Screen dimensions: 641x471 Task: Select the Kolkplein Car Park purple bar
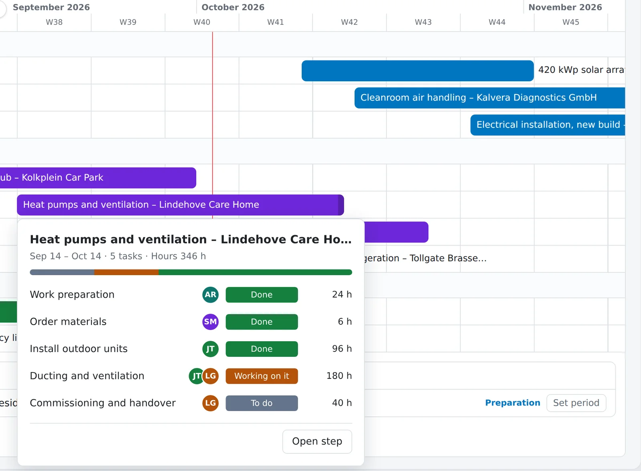click(x=98, y=178)
